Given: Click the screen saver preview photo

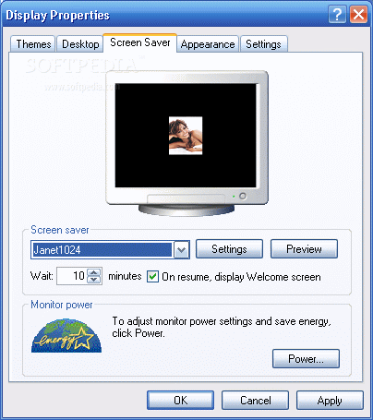Looking at the screenshot, I should [186, 136].
